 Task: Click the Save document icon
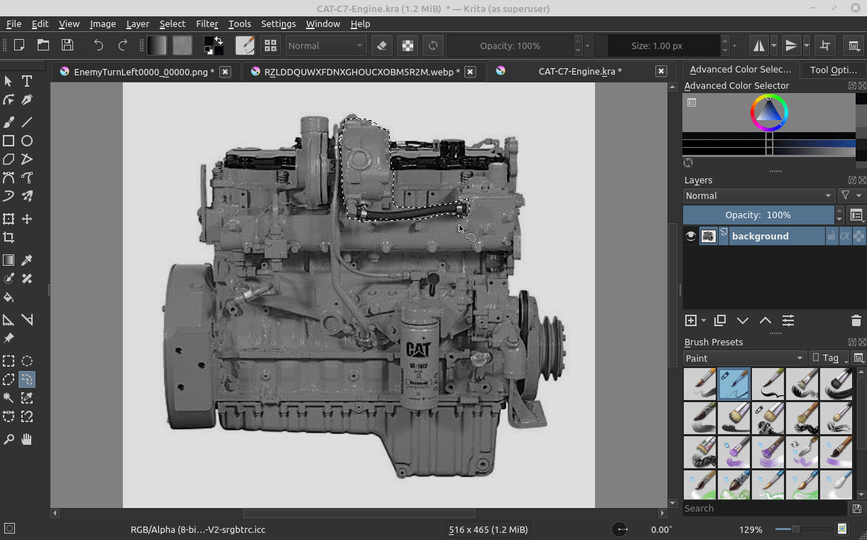tap(67, 45)
